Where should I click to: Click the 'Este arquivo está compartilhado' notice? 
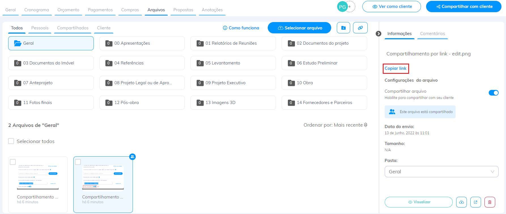(420, 112)
